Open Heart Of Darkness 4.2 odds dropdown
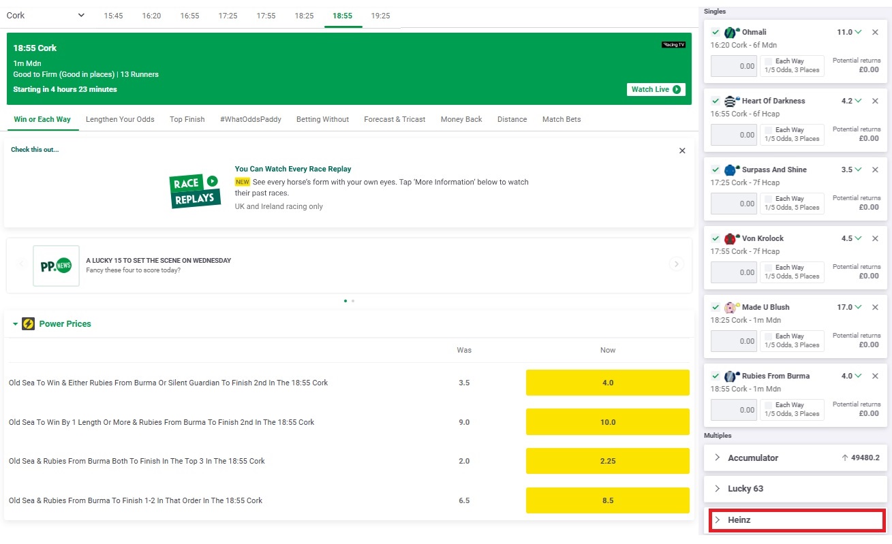The image size is (892, 544). 852,101
